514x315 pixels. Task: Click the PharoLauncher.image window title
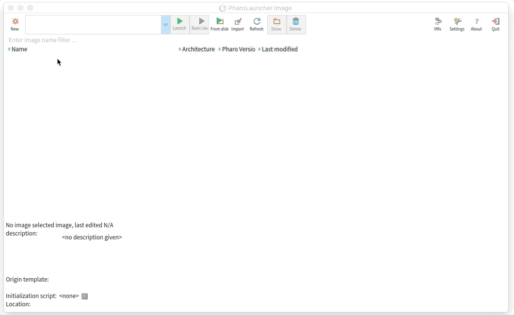[260, 8]
